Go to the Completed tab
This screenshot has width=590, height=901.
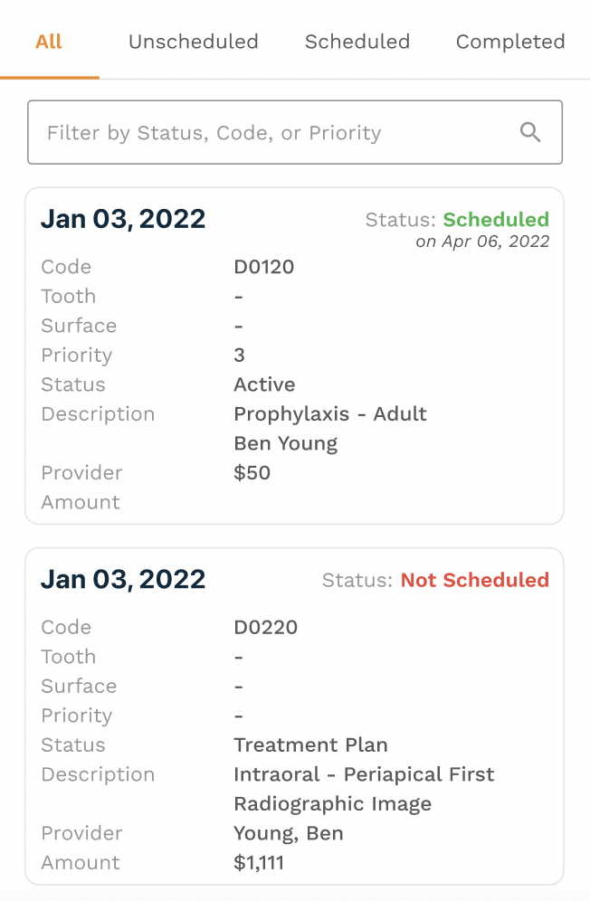(x=510, y=42)
